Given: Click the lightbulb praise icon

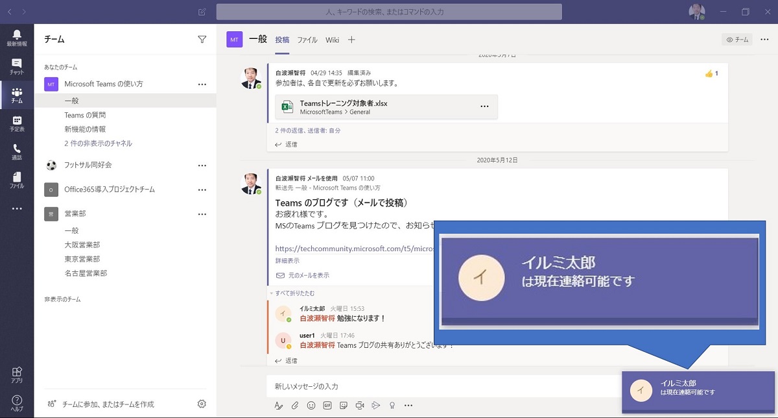Looking at the screenshot, I should pos(392,405).
